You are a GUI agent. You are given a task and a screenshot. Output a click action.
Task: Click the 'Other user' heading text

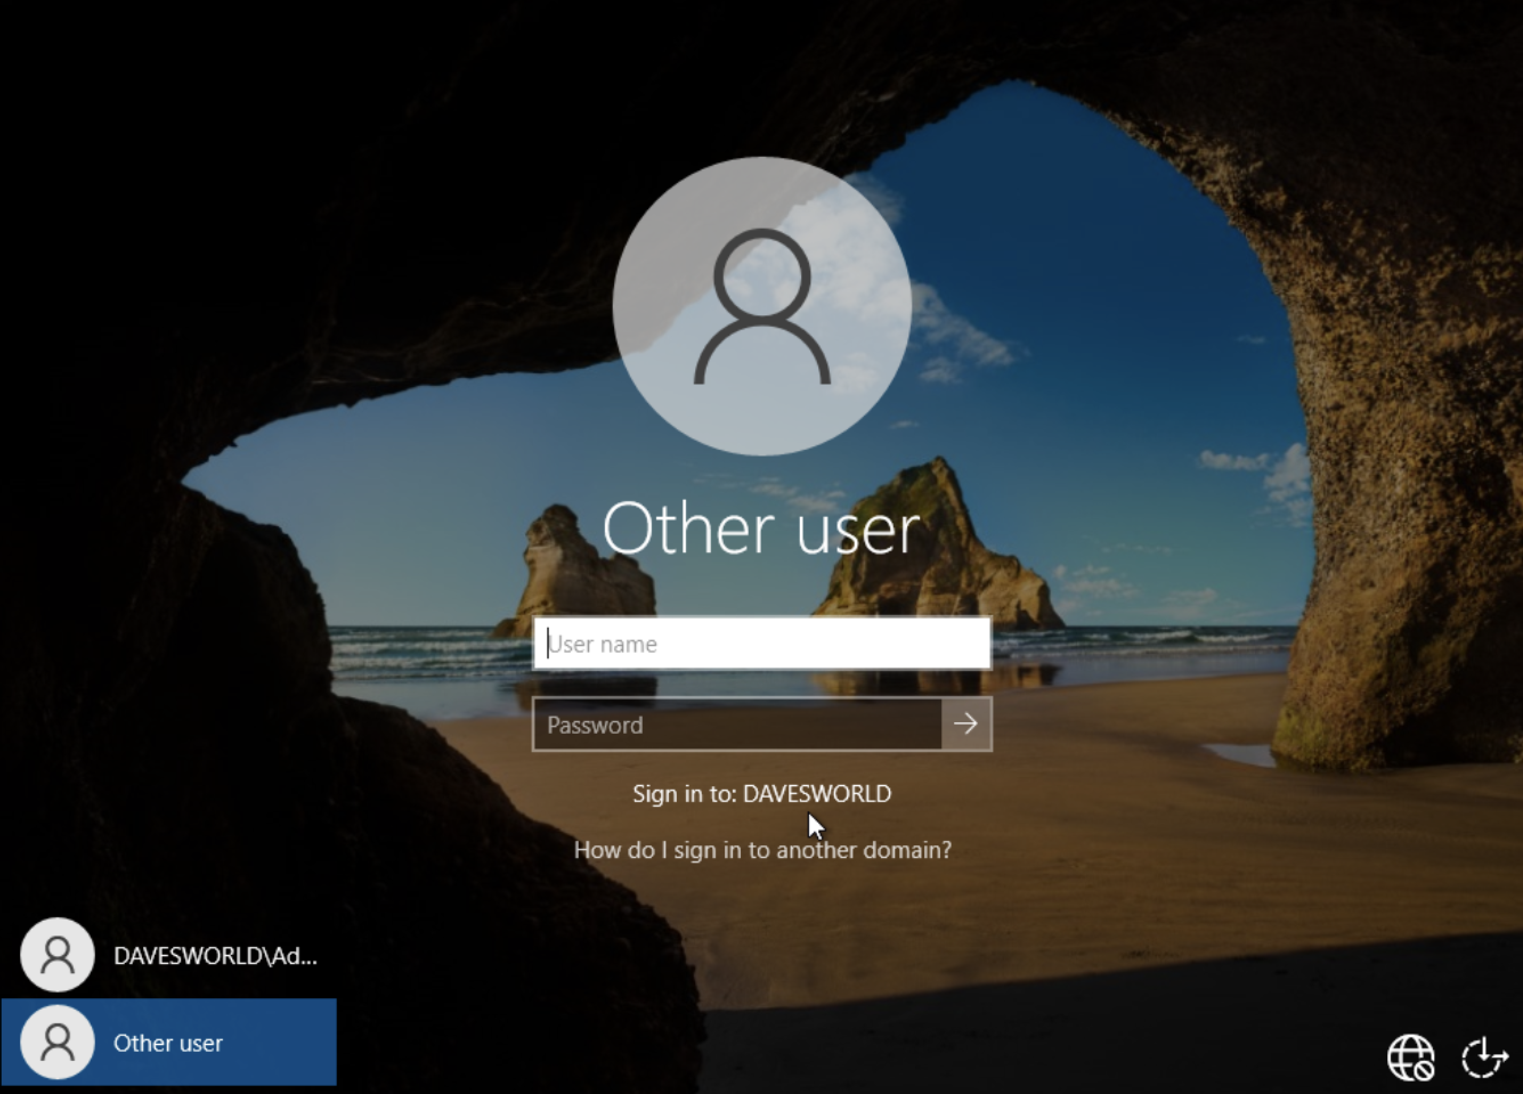(x=762, y=528)
